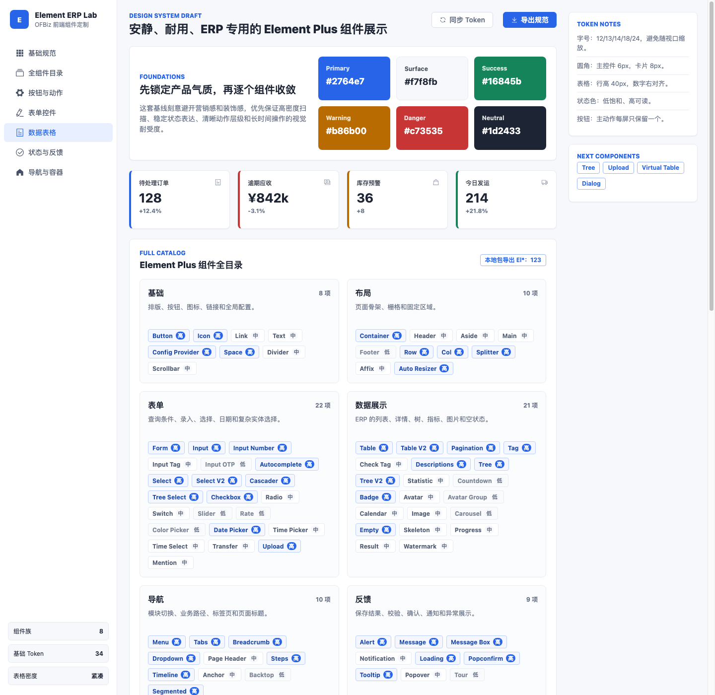Click the Element Plus 组件全目录 heading
Viewport: 715px width, 695px height.
pos(191,265)
